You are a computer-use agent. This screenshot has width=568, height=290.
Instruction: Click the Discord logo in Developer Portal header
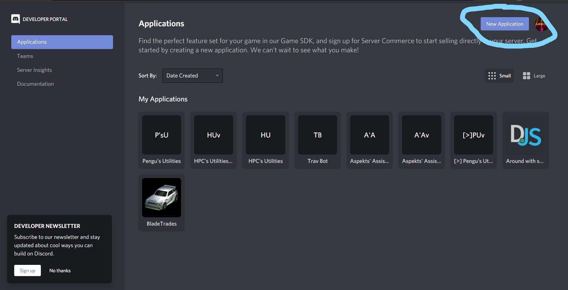click(15, 19)
